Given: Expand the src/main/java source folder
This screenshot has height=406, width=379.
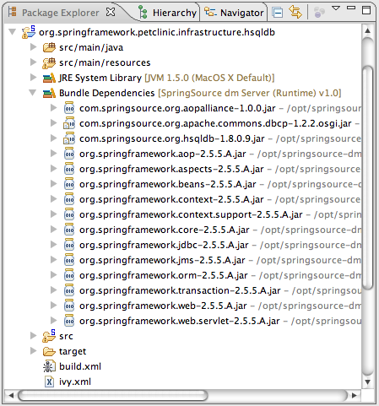Looking at the screenshot, I should coord(33,47).
